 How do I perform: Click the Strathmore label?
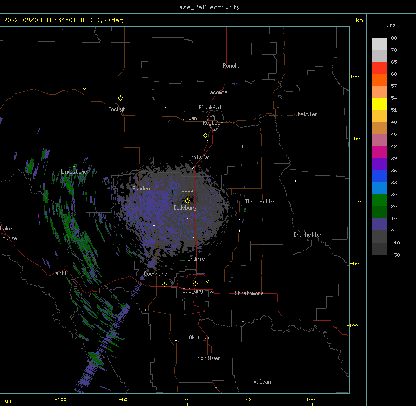click(249, 293)
